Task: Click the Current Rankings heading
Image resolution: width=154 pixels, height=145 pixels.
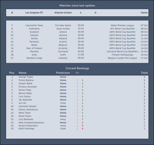Action: coord(77,68)
